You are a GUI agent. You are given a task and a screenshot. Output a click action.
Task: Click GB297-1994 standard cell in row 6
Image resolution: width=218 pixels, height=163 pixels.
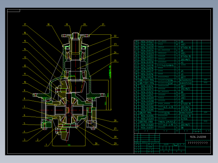pyautogui.click(x=145, y=113)
